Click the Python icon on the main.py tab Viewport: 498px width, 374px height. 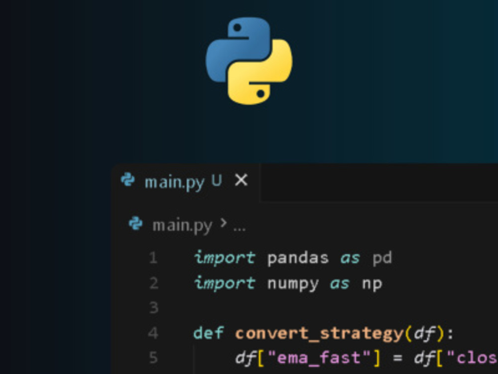127,180
